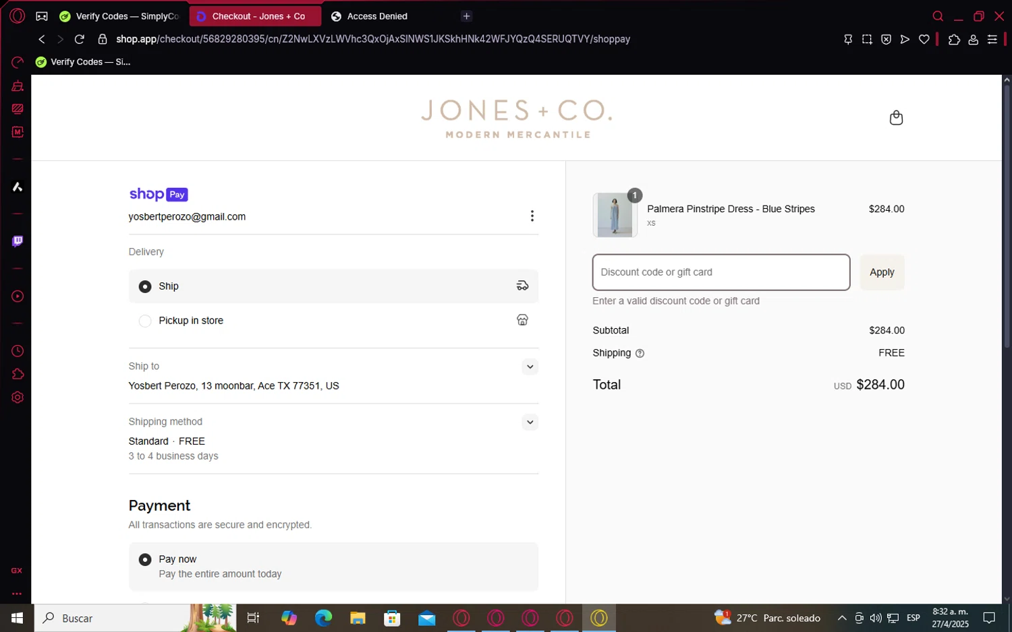Open the Easy Setup sliders icon
The image size is (1012, 632).
point(992,39)
